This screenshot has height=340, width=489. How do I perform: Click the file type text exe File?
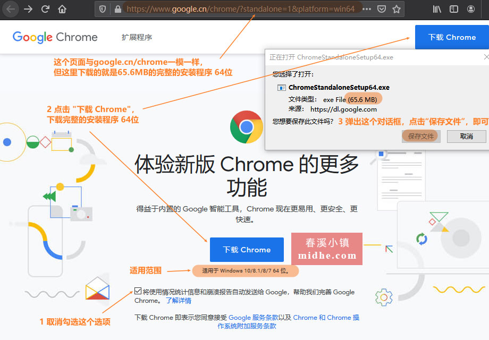334,100
